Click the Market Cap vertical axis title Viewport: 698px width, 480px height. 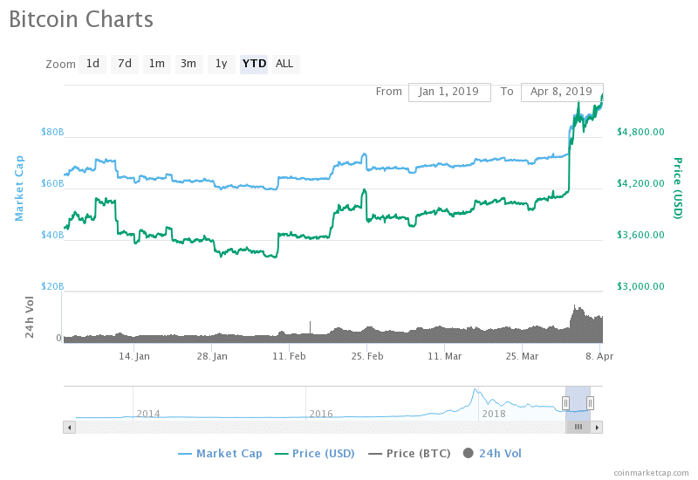(x=19, y=189)
